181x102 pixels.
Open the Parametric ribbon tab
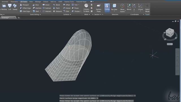14,2
